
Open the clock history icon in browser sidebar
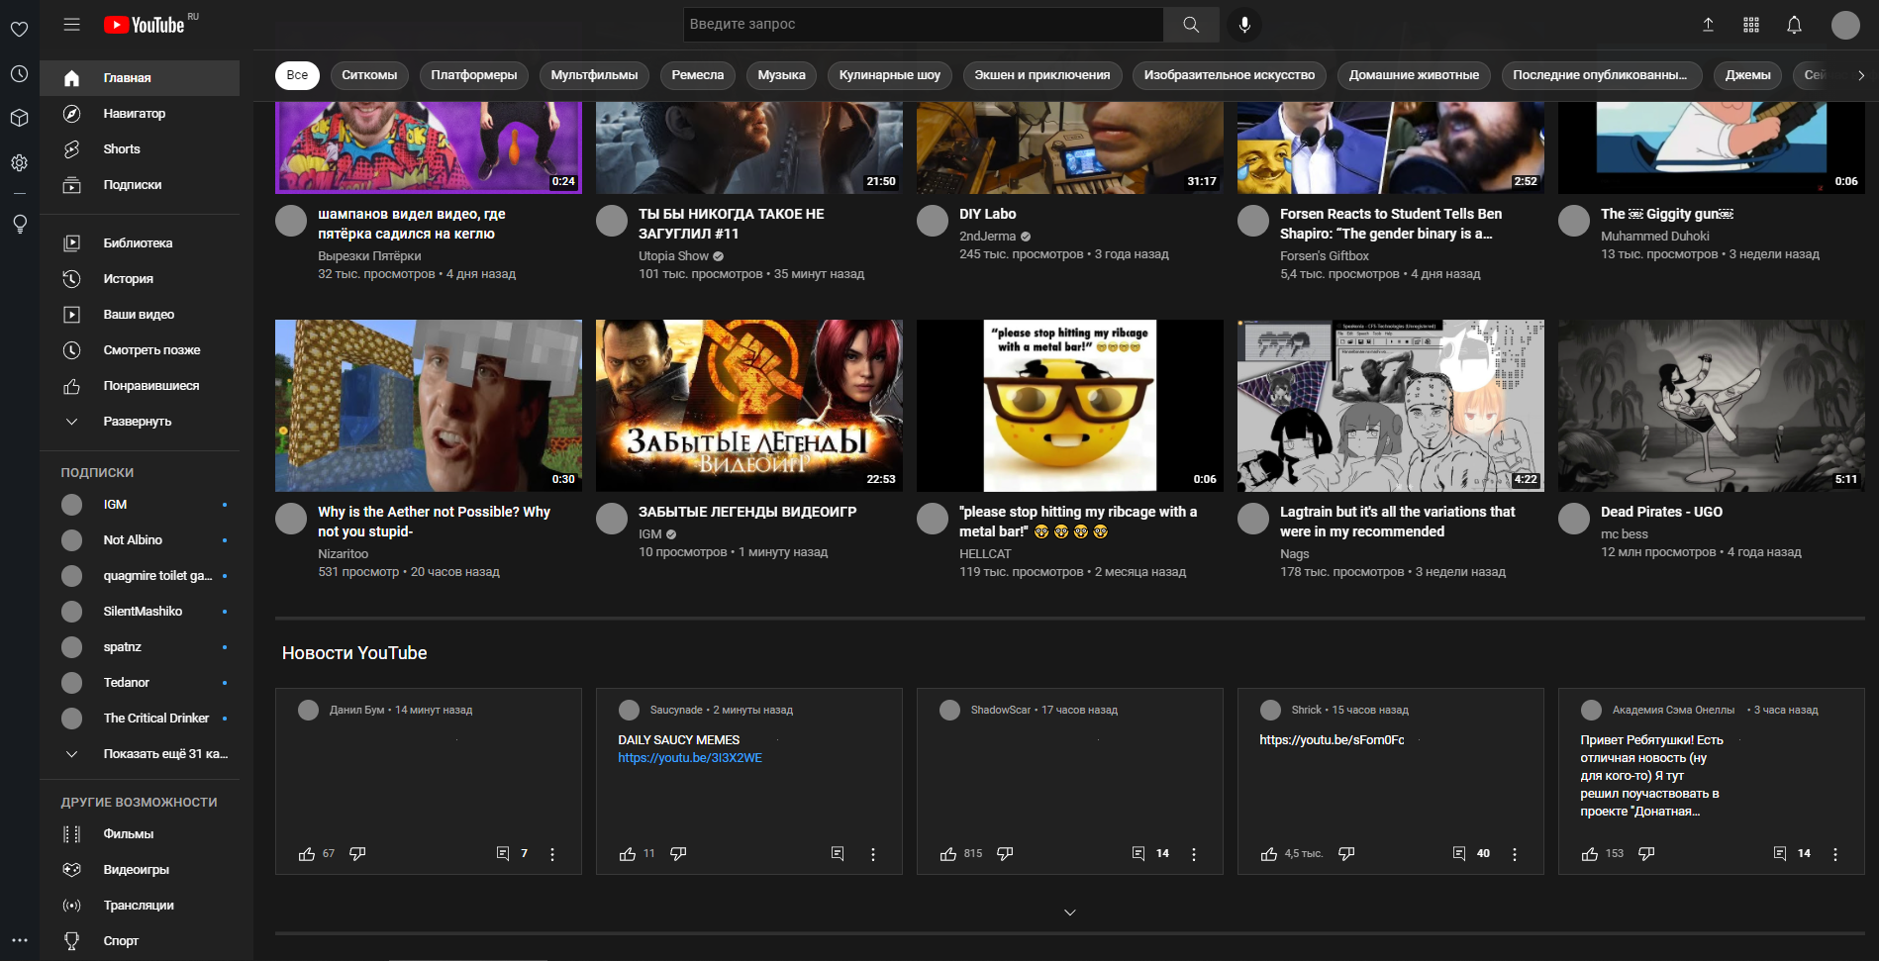click(x=19, y=73)
